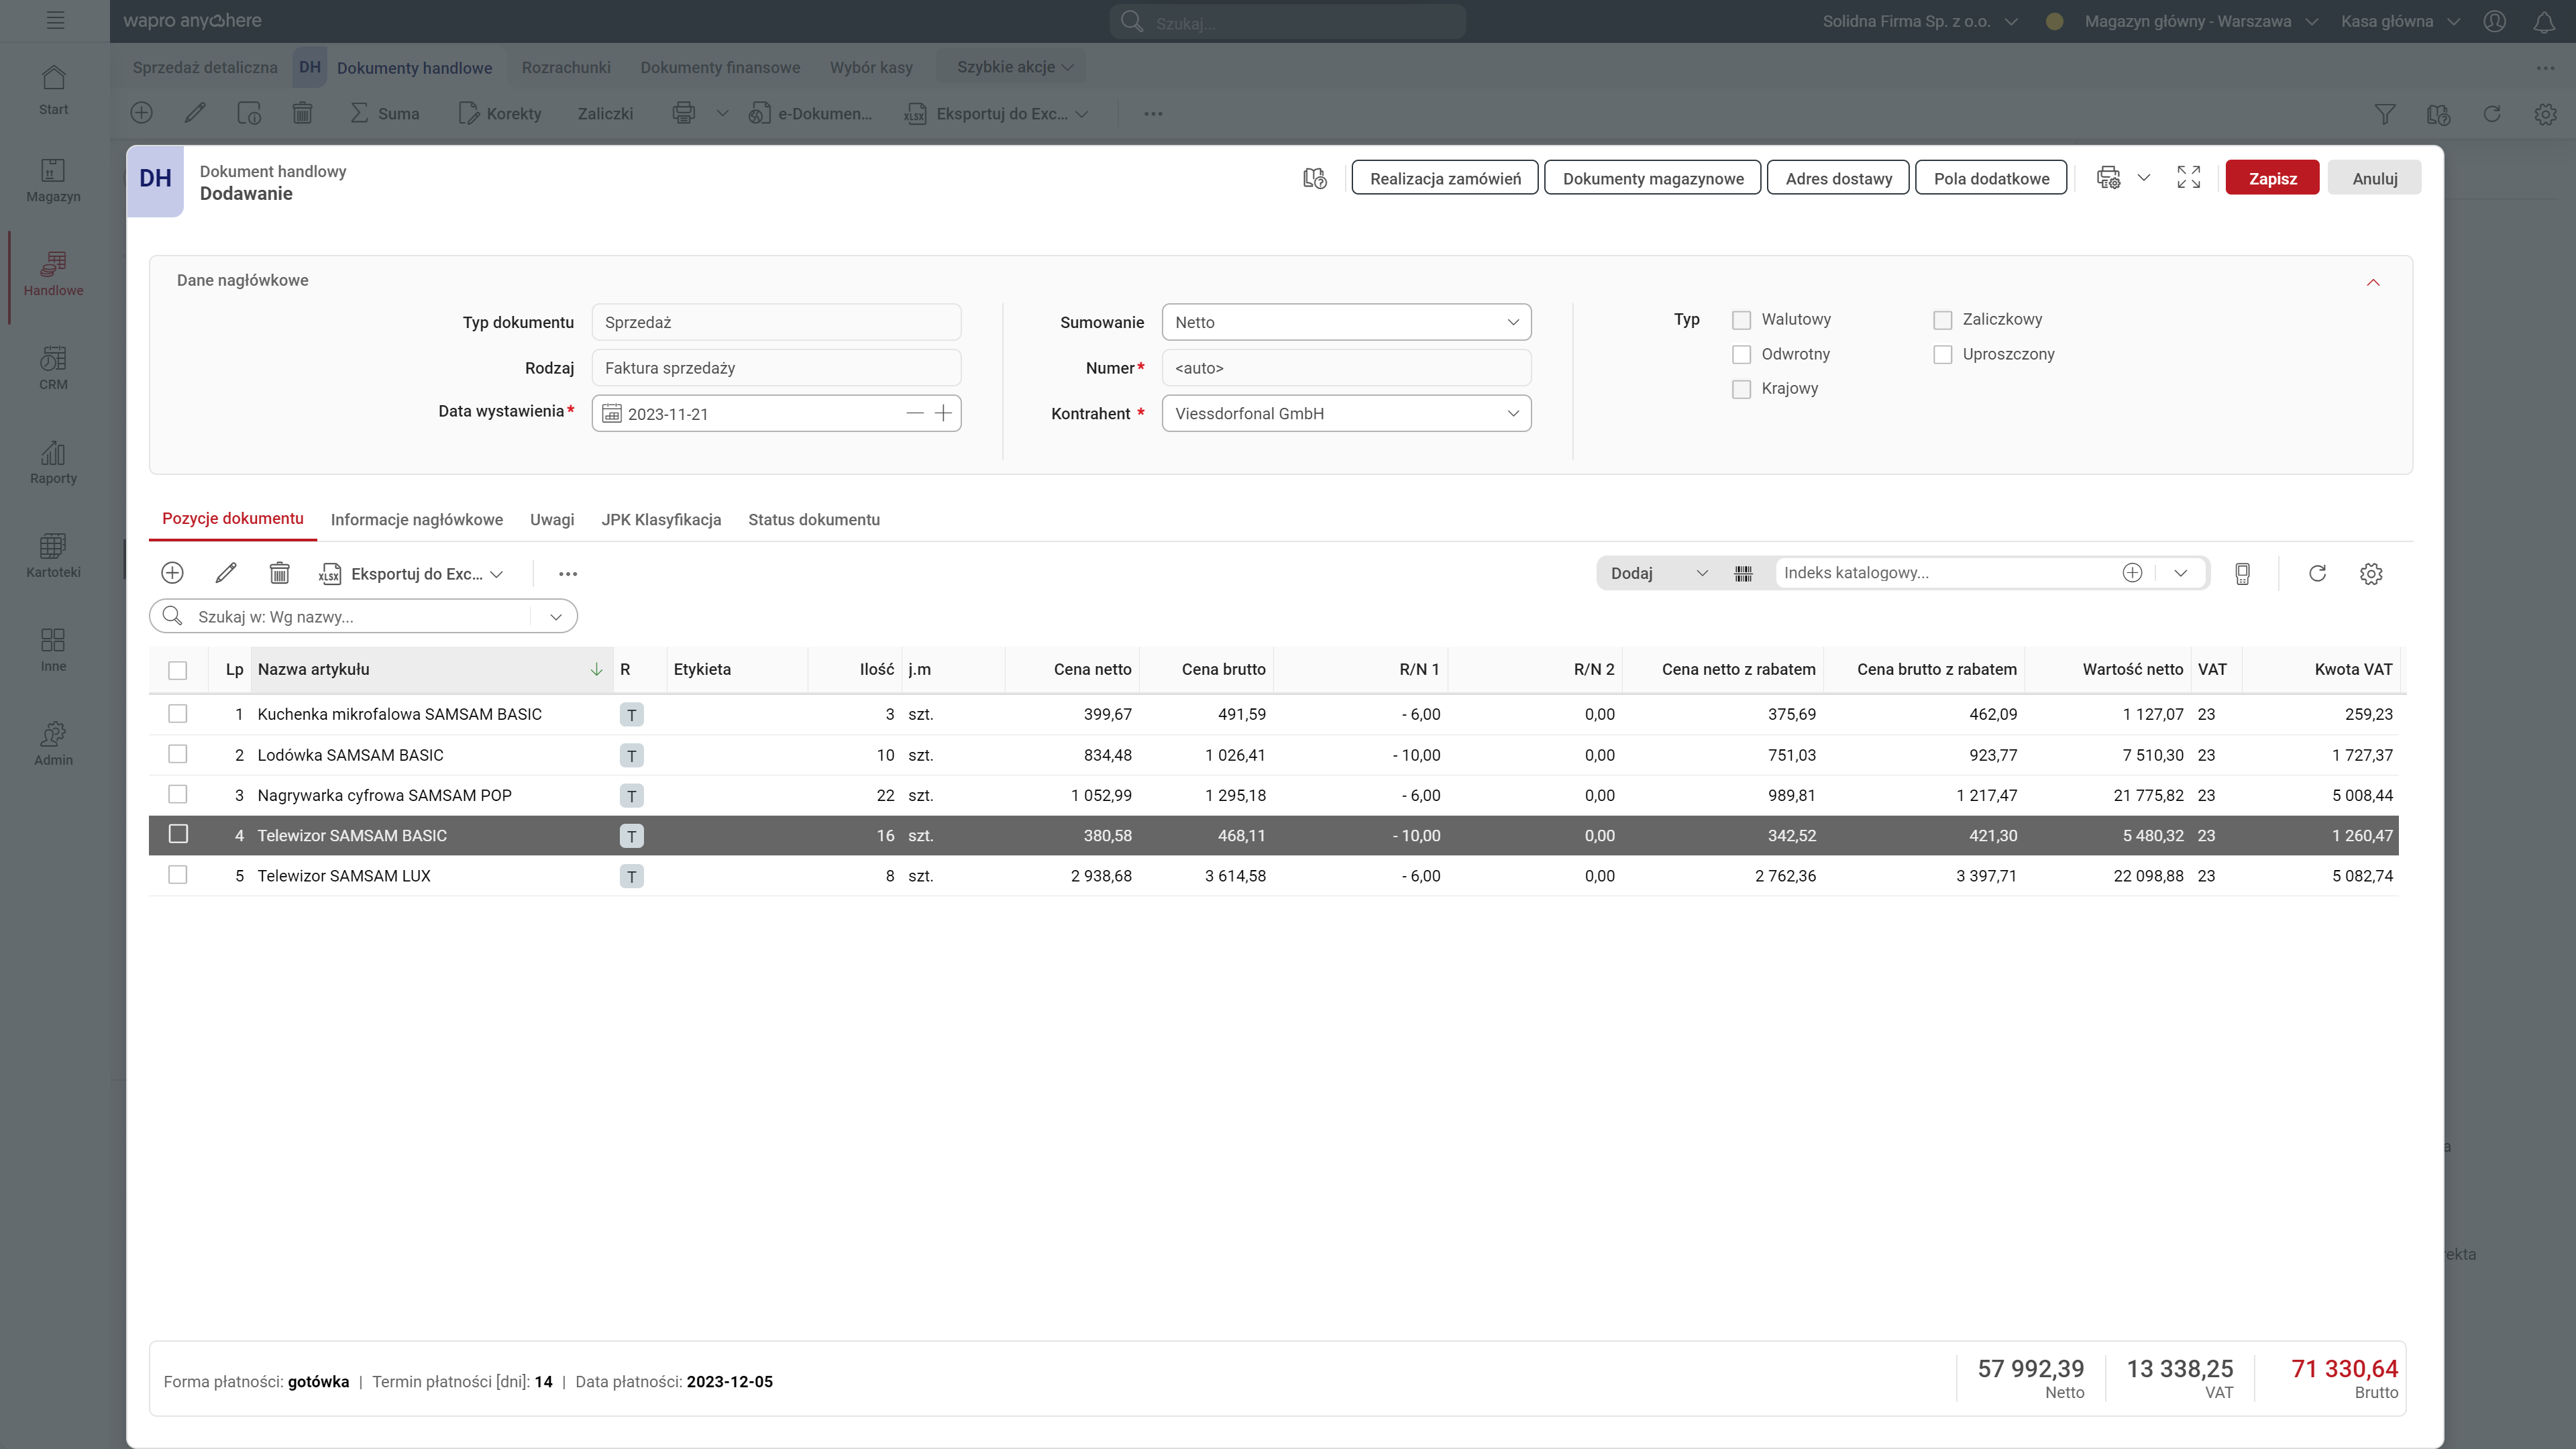This screenshot has height=1449, width=2576.
Task: Enable the Walutowy checkbox
Action: 1741,320
